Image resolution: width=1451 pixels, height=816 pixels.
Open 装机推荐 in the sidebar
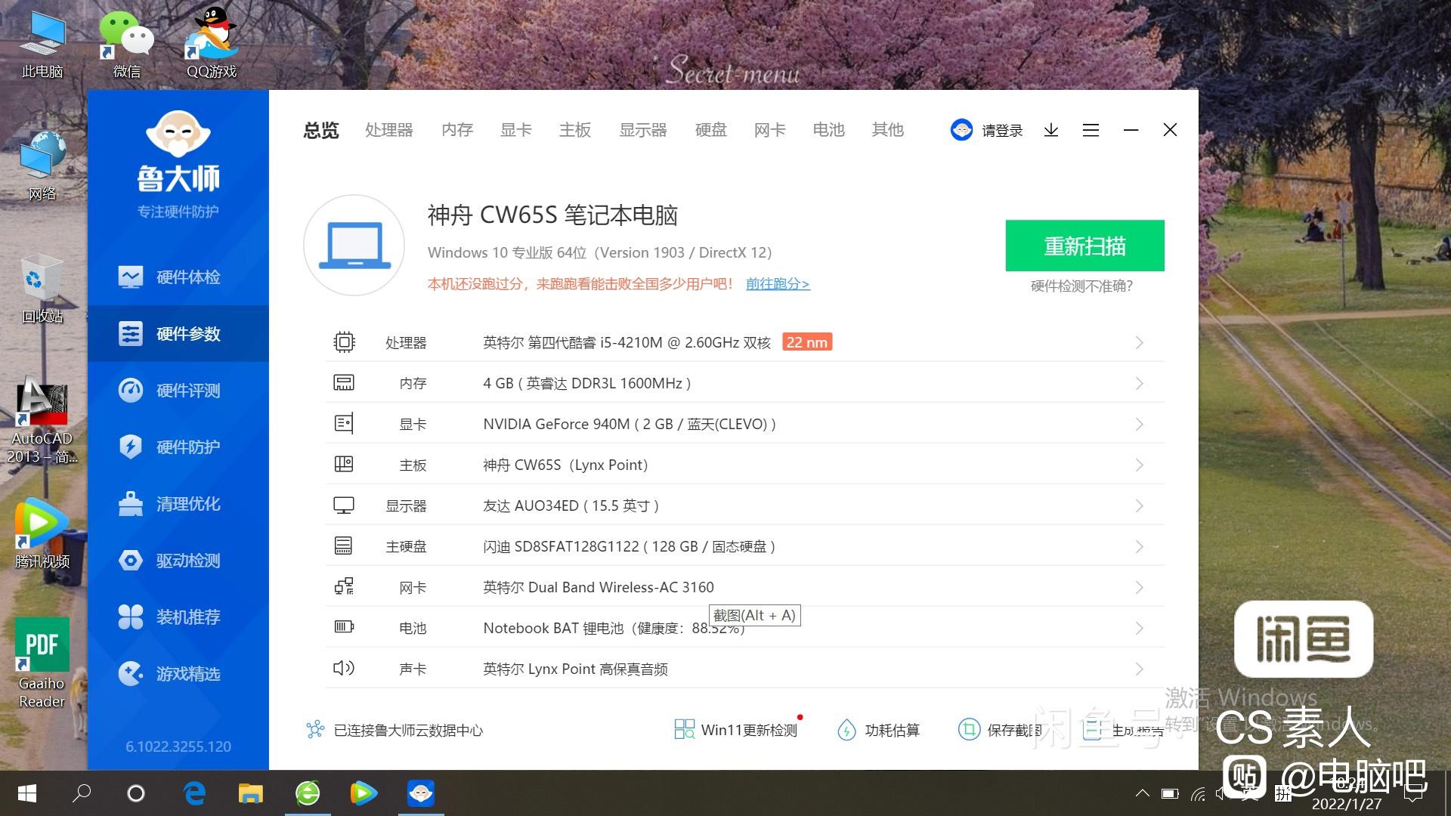point(178,617)
